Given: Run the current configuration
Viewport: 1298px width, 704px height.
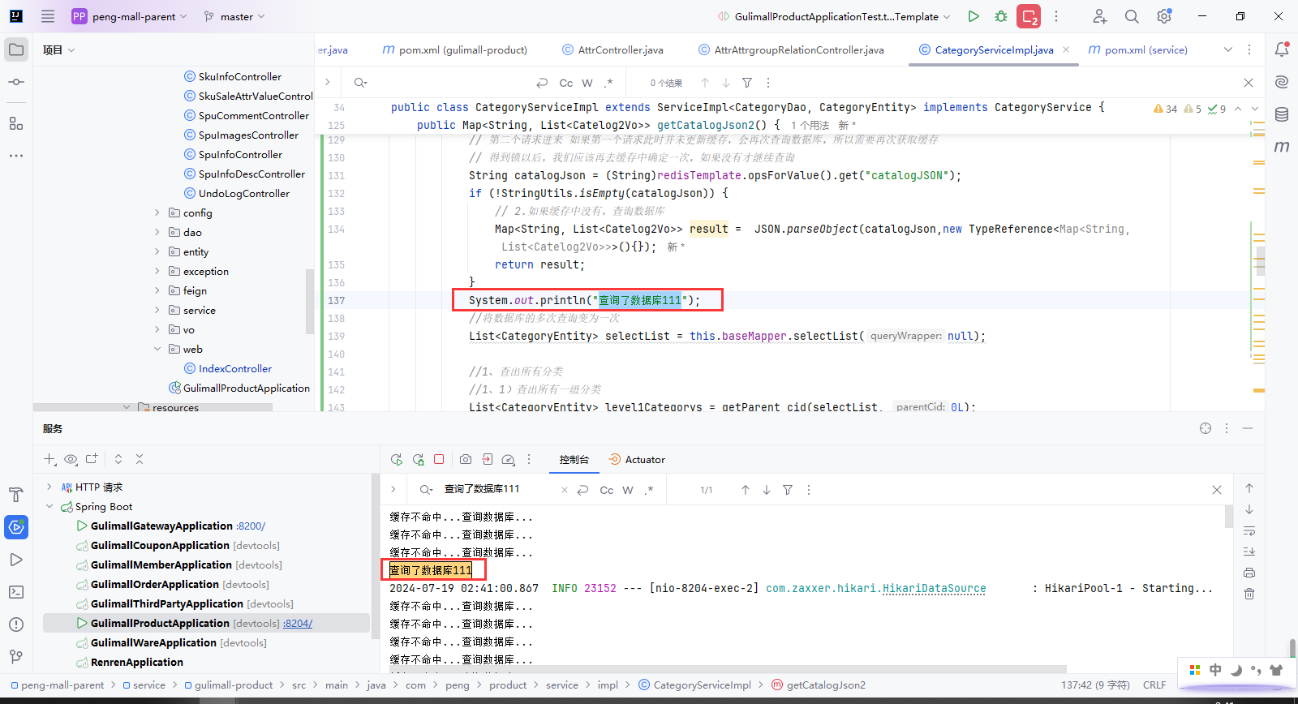Looking at the screenshot, I should 973,16.
